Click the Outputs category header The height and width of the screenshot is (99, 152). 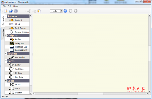(x=18, y=36)
